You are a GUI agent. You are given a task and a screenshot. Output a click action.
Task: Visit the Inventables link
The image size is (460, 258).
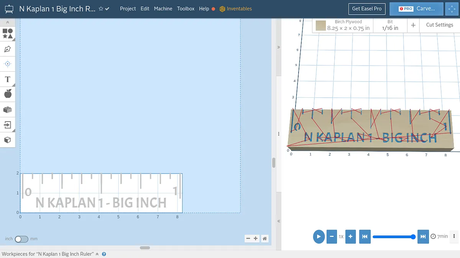(236, 8)
